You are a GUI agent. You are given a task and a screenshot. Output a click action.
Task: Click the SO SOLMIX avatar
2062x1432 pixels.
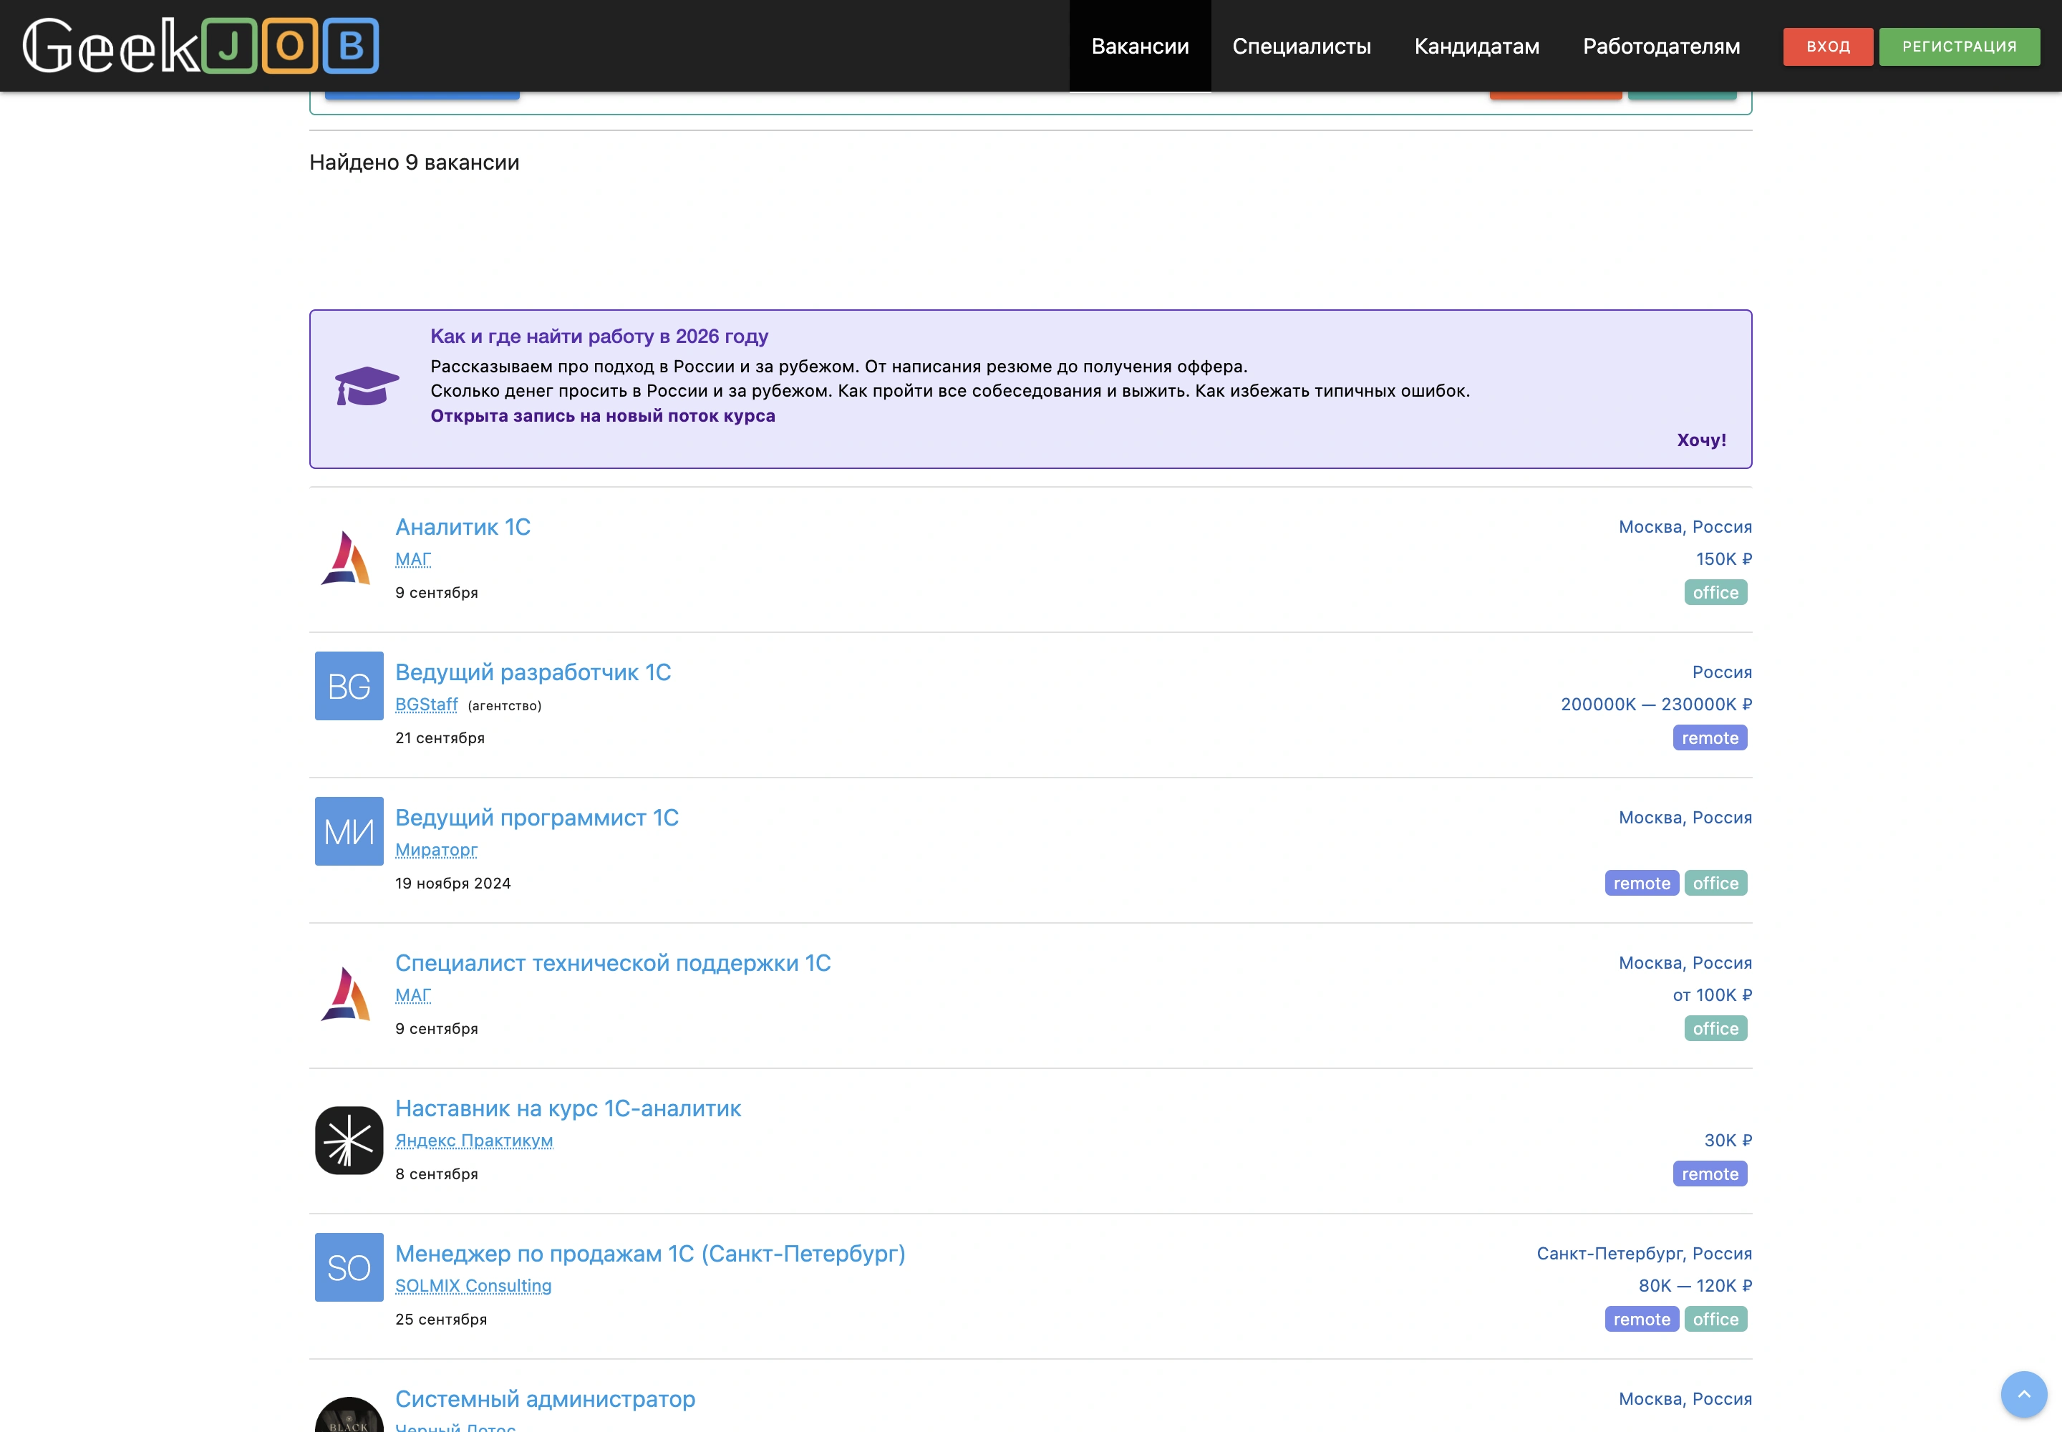pyautogui.click(x=349, y=1267)
